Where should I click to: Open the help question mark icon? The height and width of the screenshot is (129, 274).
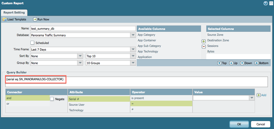tap(266, 3)
